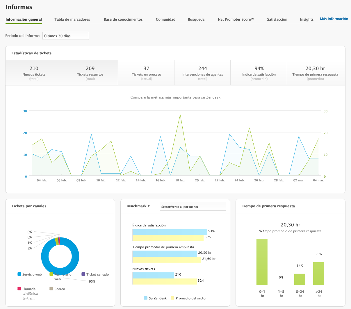Select the Nuevos tickets stat card

(33, 73)
